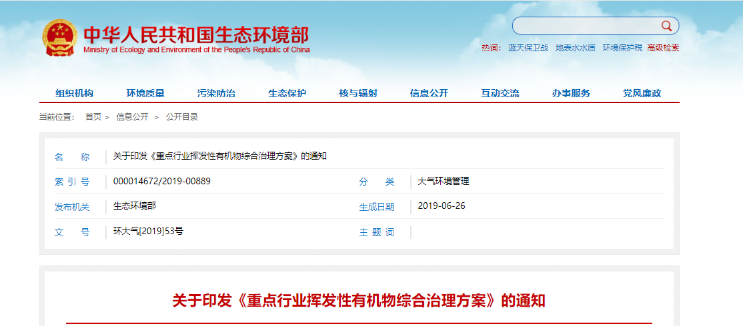The image size is (743, 326).
Task: Click 首页 in the breadcrumb
Action: tap(93, 117)
